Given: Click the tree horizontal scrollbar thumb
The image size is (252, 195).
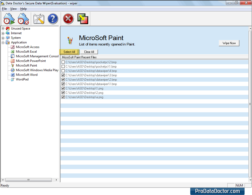Looking at the screenshot, I should (x=29, y=180).
